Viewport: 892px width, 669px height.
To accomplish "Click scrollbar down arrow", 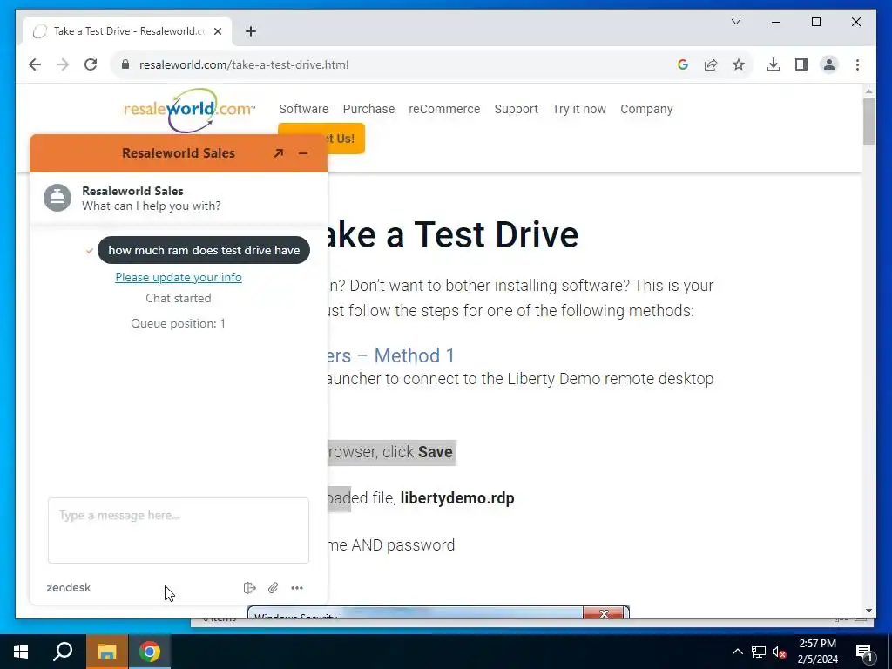I will [868, 611].
